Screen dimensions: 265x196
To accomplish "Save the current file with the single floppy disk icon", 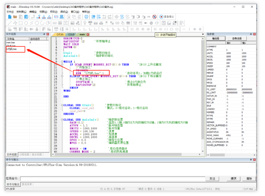I will [x=21, y=17].
